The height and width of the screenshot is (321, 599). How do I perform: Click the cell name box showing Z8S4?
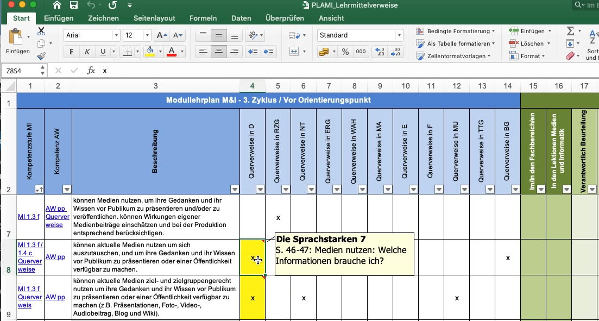[x=20, y=71]
